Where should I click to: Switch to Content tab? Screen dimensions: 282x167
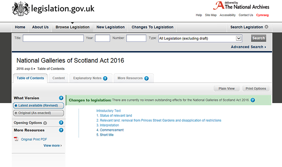click(59, 78)
